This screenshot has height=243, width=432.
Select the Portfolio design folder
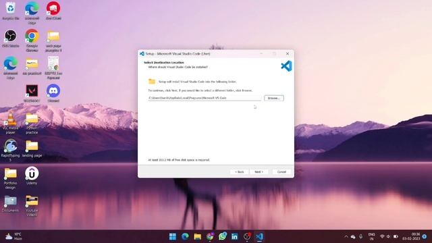[11, 178]
